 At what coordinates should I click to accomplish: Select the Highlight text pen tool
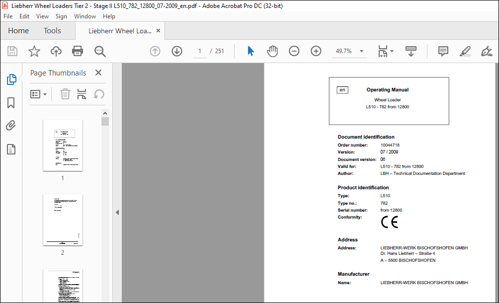465,51
